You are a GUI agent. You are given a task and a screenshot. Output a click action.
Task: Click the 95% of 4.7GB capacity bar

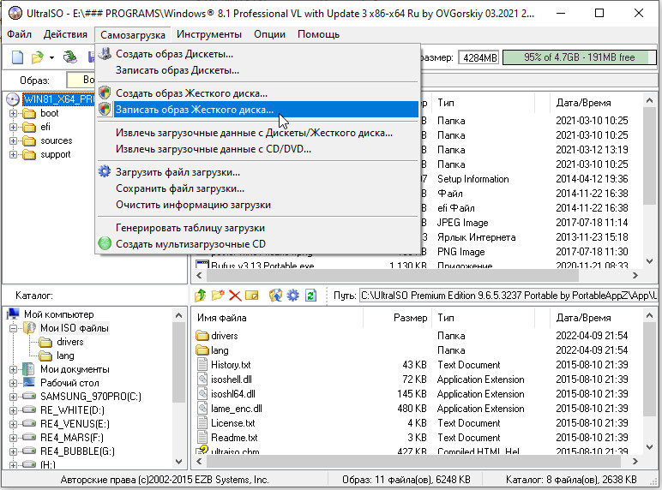[x=580, y=57]
